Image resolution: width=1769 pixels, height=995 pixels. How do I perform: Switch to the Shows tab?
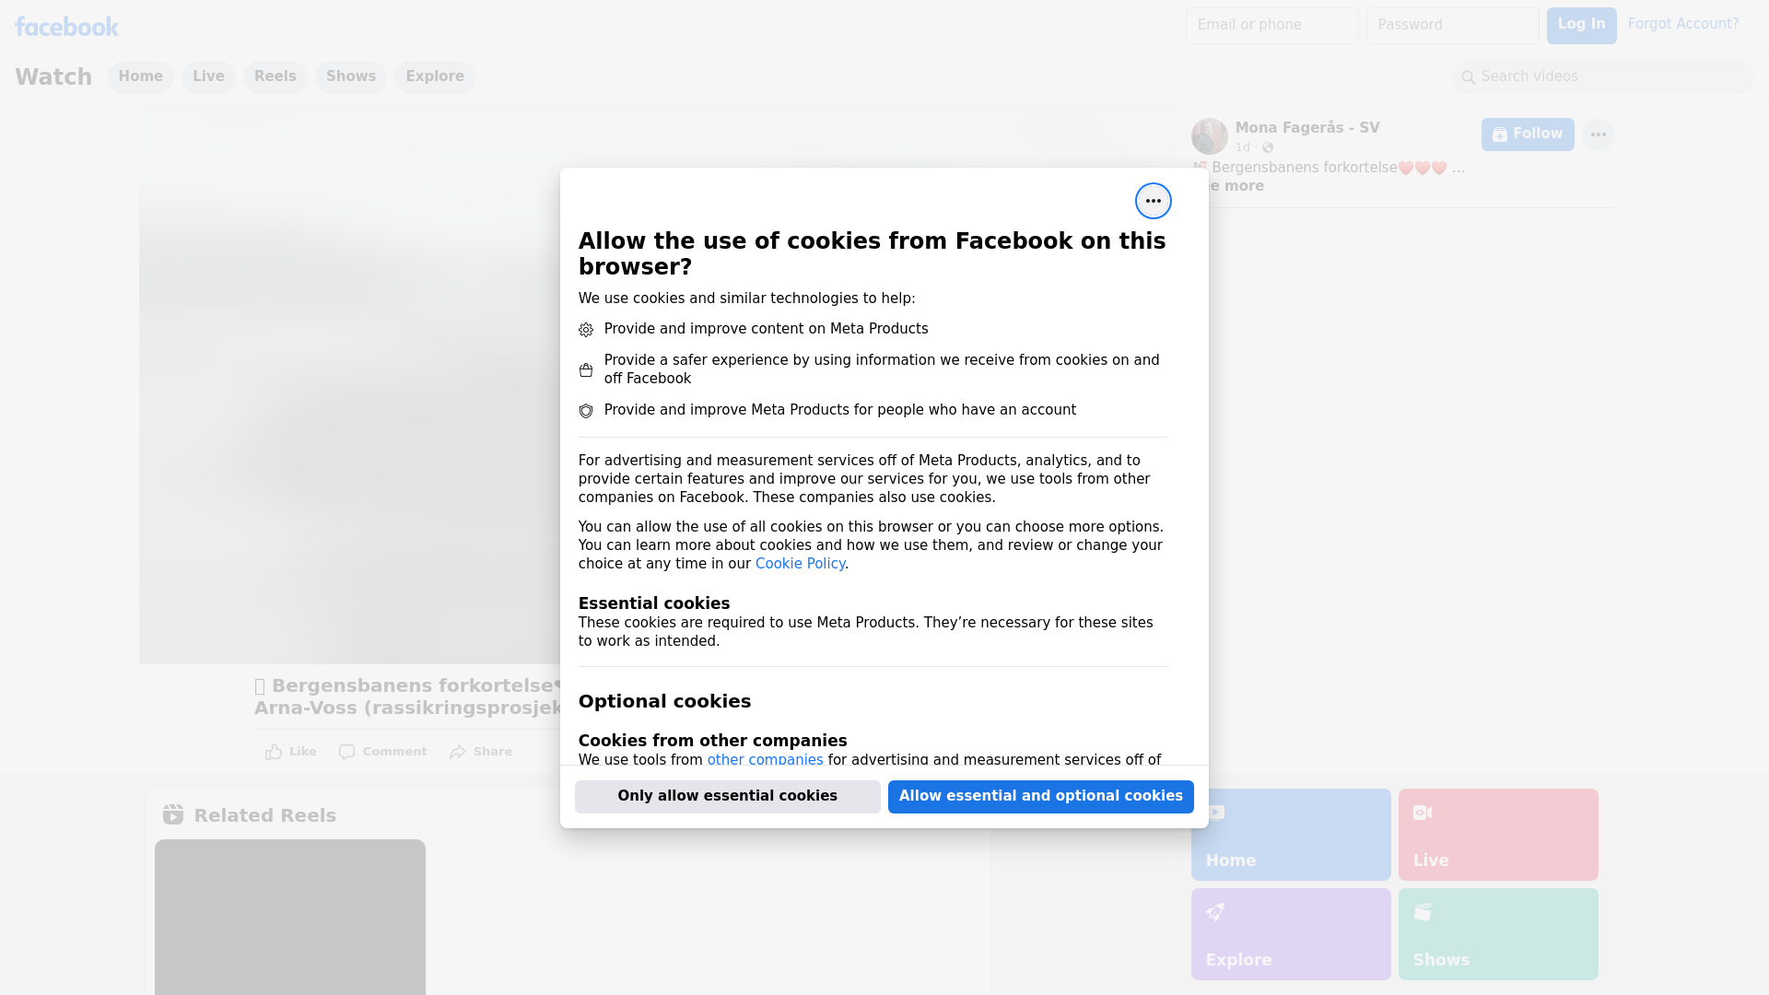tap(350, 76)
